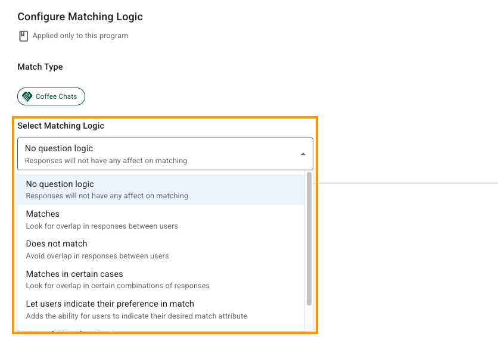The image size is (498, 337).
Task: Click the book icon beside program scope note
Action: (x=24, y=36)
